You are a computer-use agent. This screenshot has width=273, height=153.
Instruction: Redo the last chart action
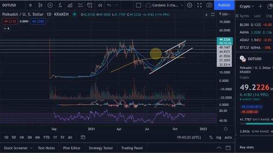[116, 5]
